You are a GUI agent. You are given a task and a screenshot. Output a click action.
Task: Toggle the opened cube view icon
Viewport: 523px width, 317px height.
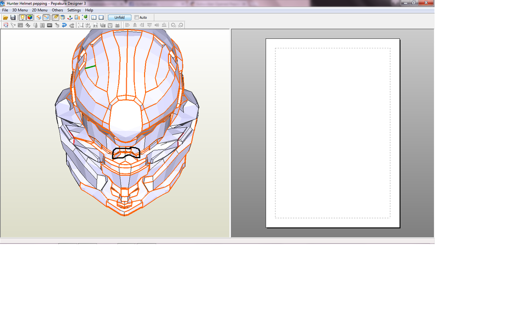[x=46, y=17]
